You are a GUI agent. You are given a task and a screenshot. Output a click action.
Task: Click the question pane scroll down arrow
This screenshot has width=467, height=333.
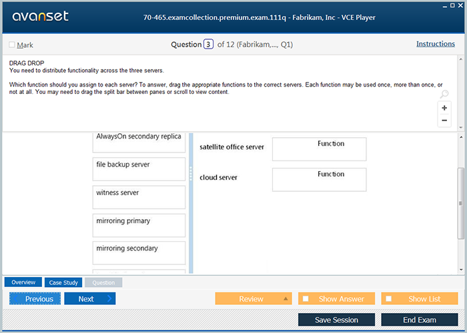[461, 127]
